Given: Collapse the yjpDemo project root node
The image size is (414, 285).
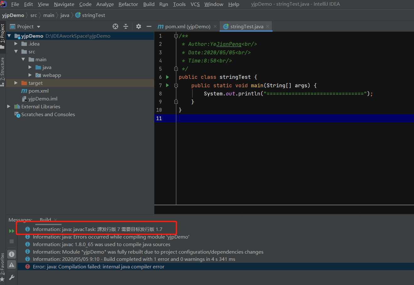Looking at the screenshot, I should click(x=9, y=36).
